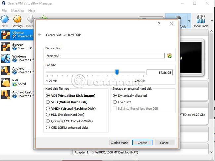Open the Settings gear icon
This screenshot has height=161, width=215.
17,19
